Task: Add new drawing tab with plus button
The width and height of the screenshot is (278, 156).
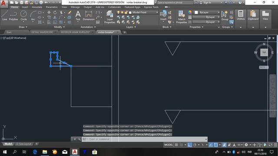Action: coord(125,32)
